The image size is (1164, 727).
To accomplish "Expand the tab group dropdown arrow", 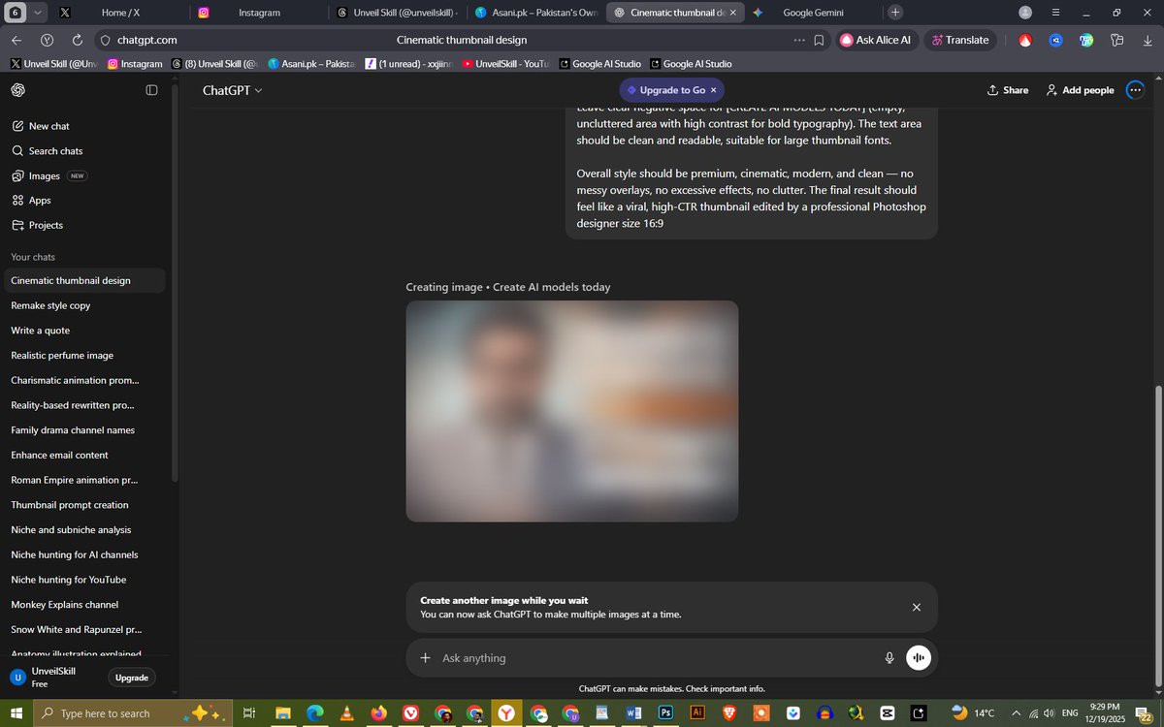I will click(x=37, y=13).
